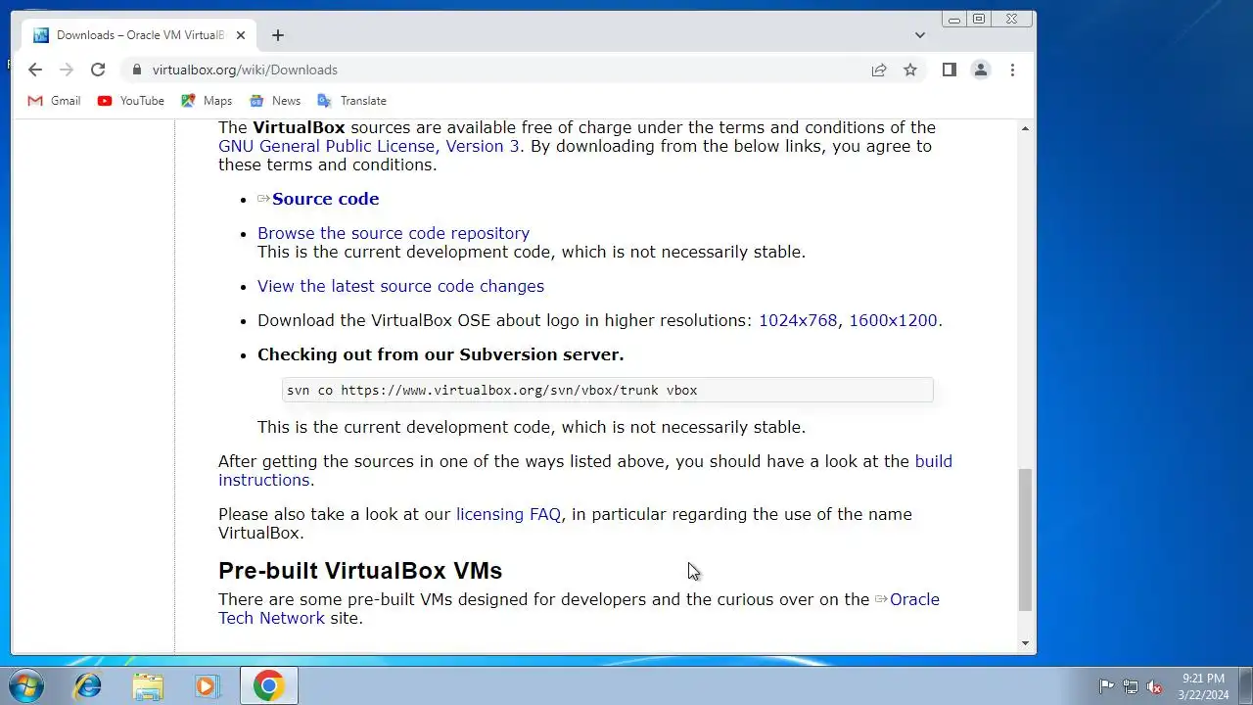1253x705 pixels.
Task: Click the forward navigation arrow
Action: 67,70
